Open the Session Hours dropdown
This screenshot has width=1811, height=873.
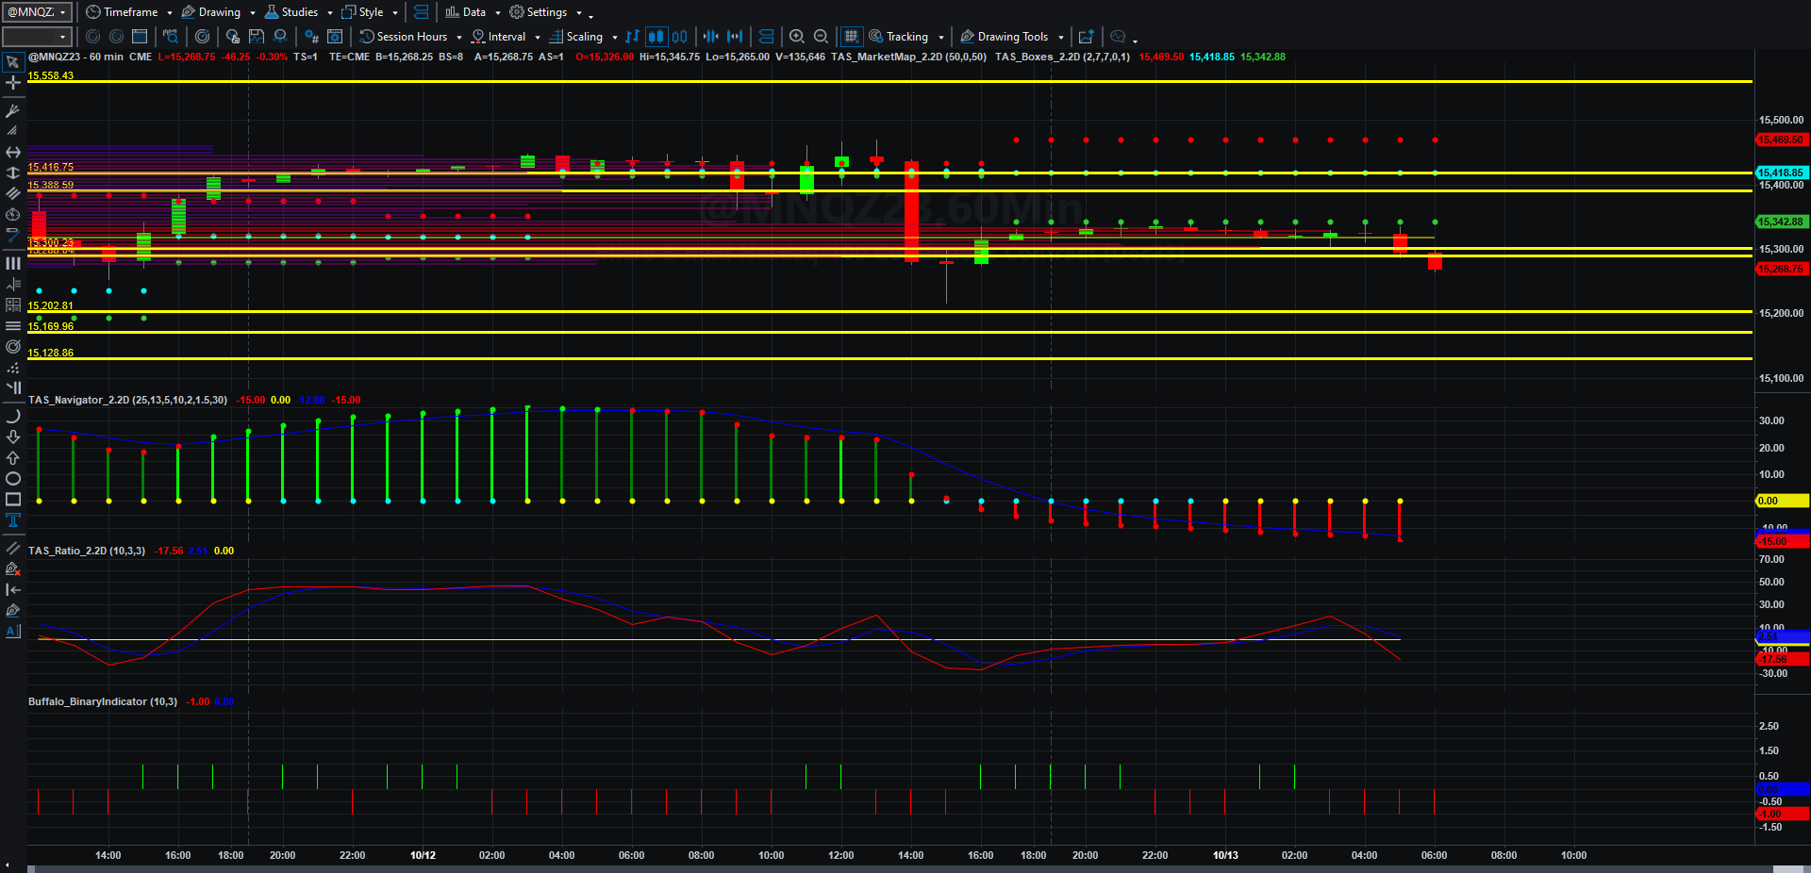tap(410, 37)
